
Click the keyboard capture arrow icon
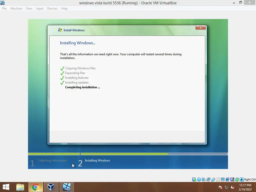coord(242,179)
